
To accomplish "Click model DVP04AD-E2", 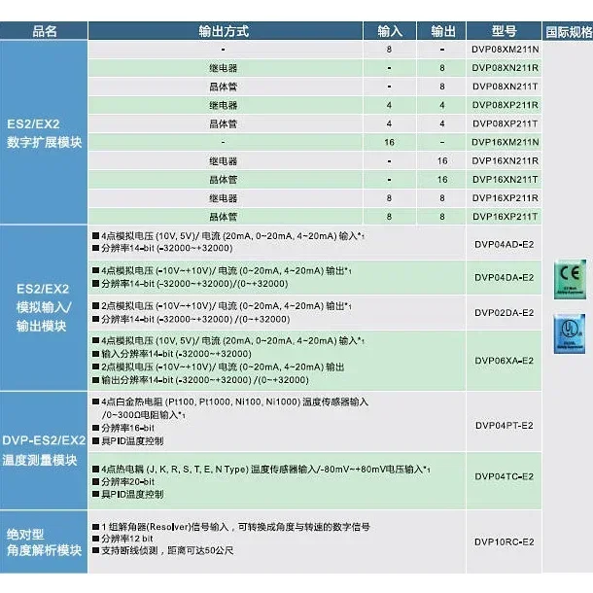I will (505, 245).
